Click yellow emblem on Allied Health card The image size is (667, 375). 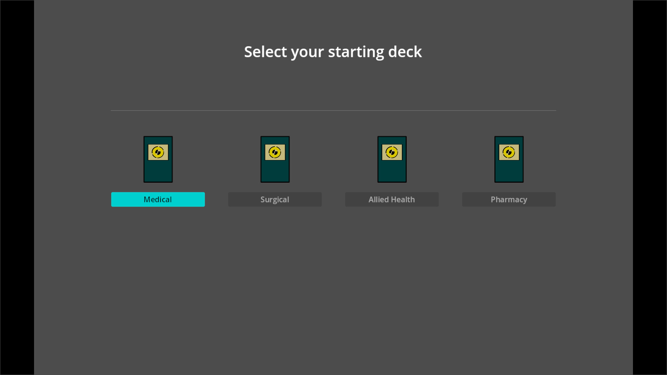coord(392,152)
